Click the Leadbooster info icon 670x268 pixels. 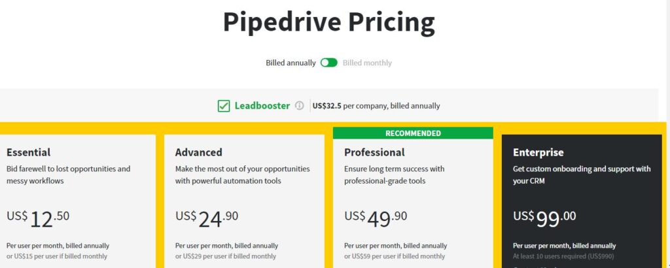[300, 105]
